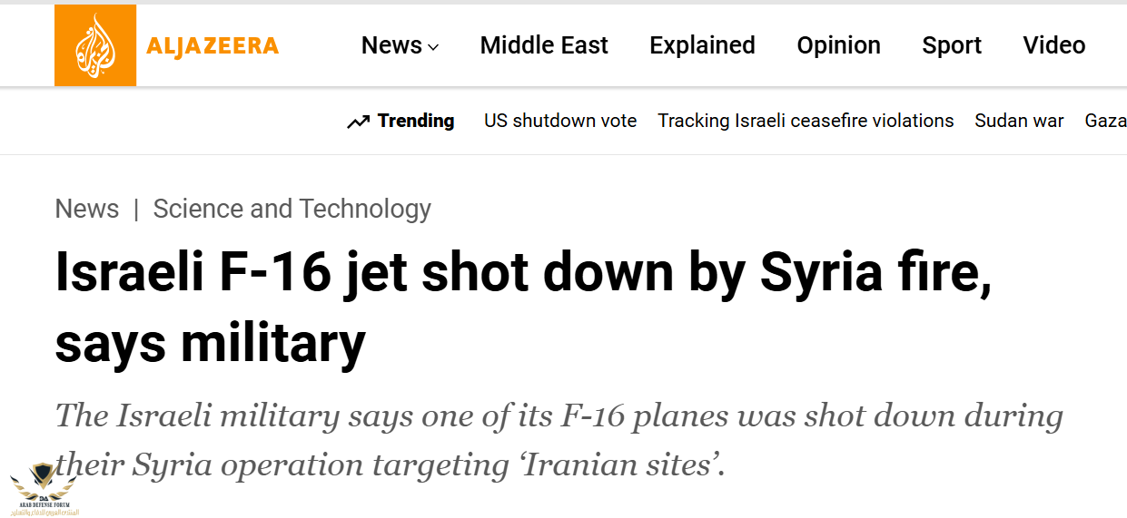Open the Middle East section

[544, 45]
